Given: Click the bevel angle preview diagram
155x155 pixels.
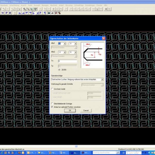Looking at the screenshot, I should [92, 55].
